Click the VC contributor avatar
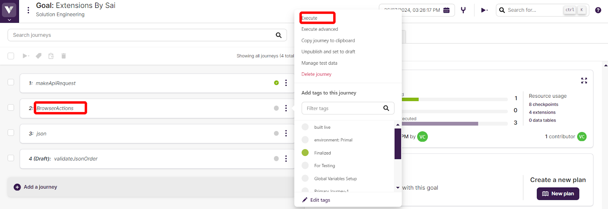The height and width of the screenshot is (209, 608). [x=582, y=137]
